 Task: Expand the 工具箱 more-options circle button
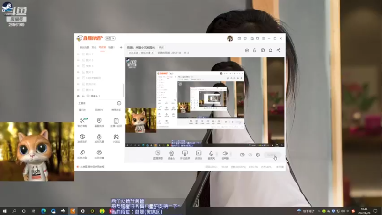(x=119, y=103)
